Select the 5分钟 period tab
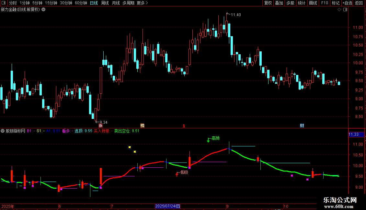 coord(37,3)
